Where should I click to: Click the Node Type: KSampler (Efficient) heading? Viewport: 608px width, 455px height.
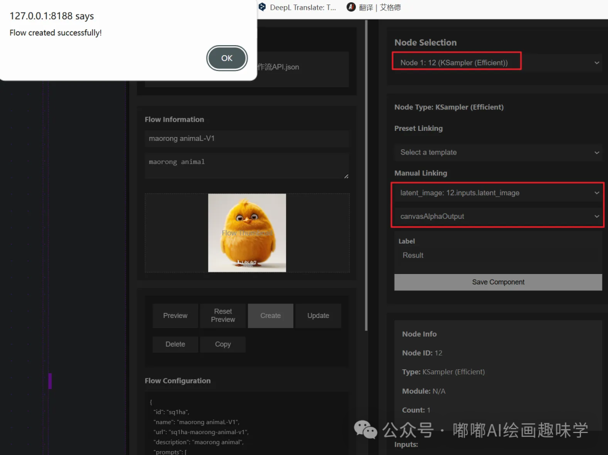[449, 107]
